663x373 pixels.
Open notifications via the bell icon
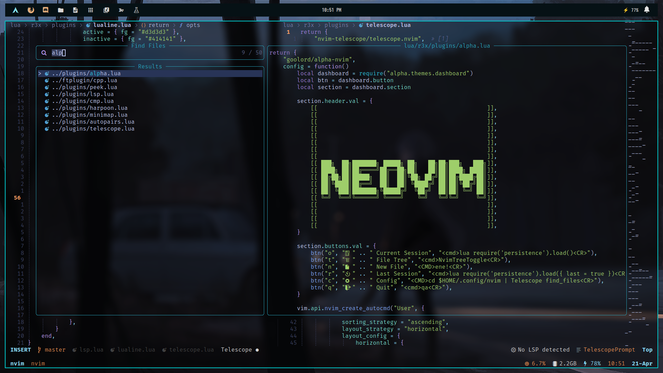[x=647, y=10]
